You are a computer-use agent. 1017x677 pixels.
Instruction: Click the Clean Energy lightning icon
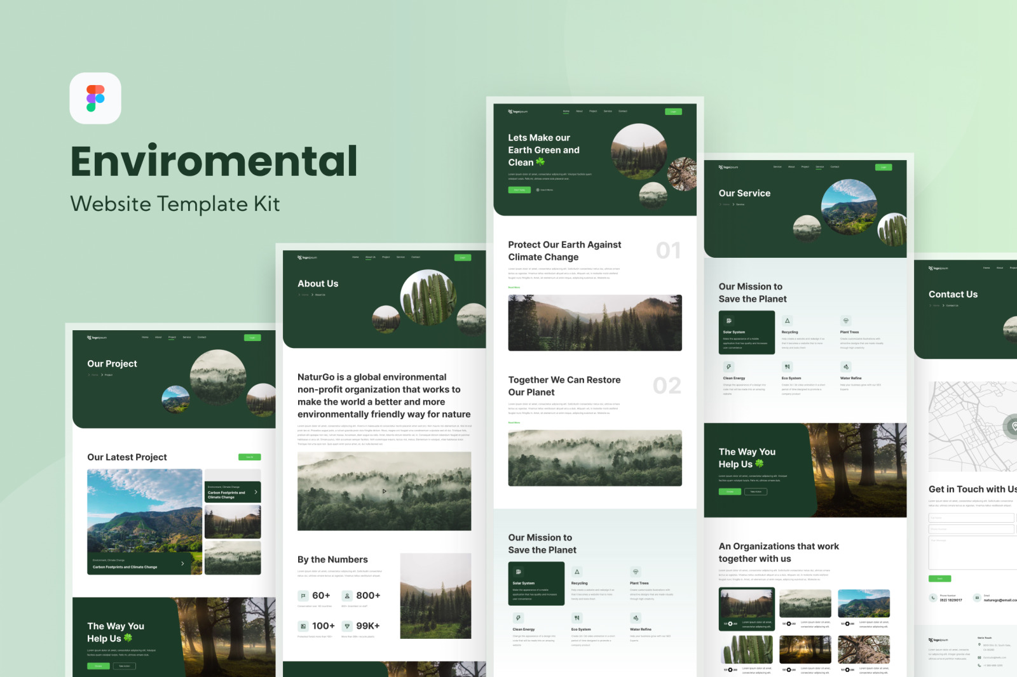pyautogui.click(x=728, y=366)
